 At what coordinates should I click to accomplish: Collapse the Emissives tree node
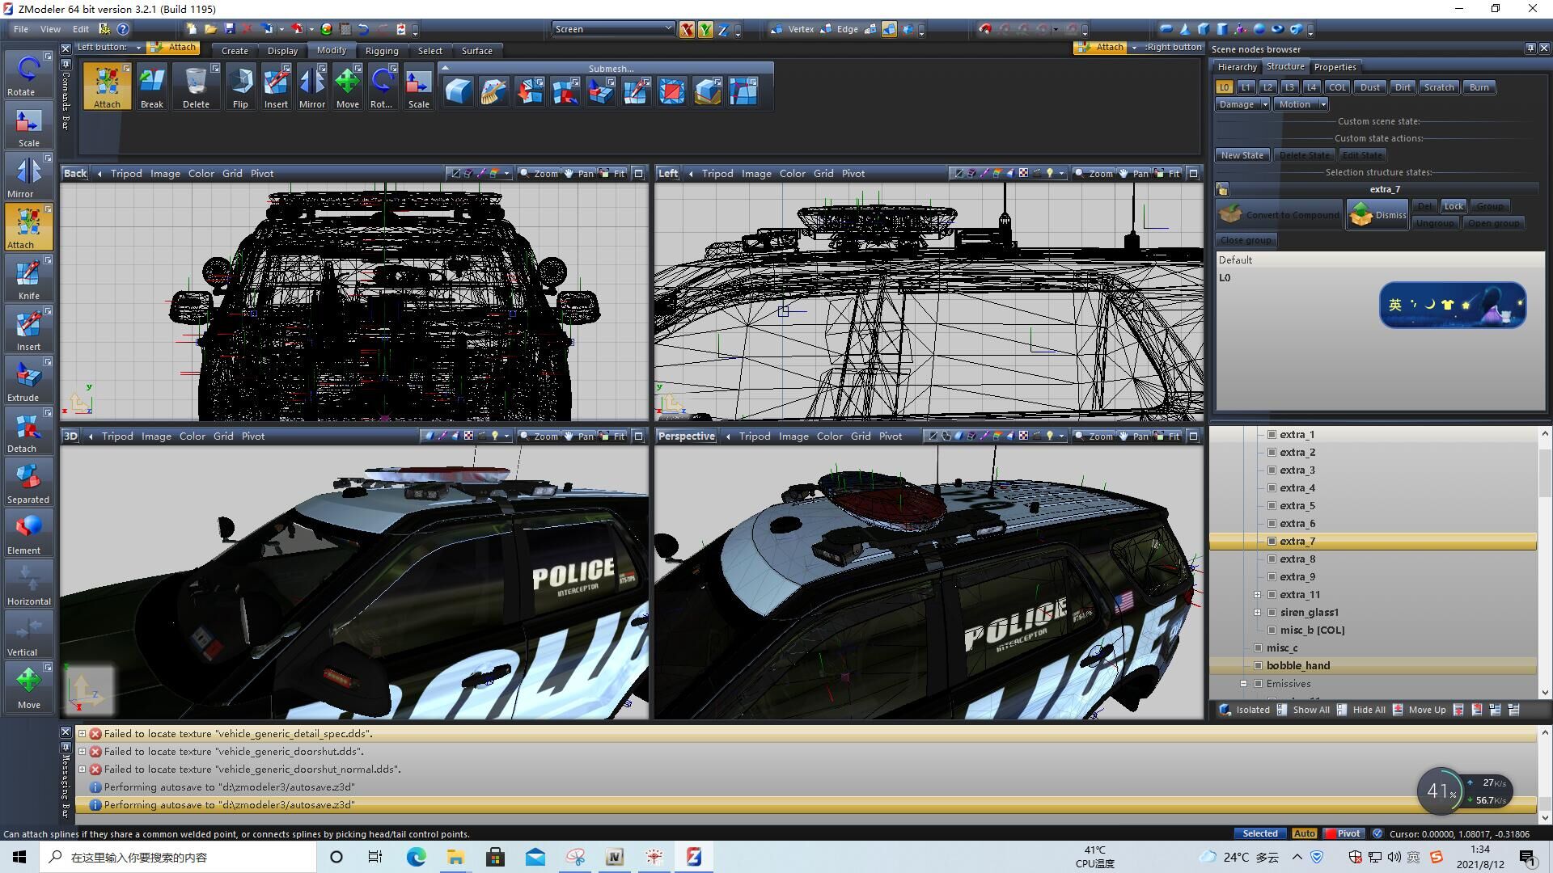click(x=1244, y=684)
